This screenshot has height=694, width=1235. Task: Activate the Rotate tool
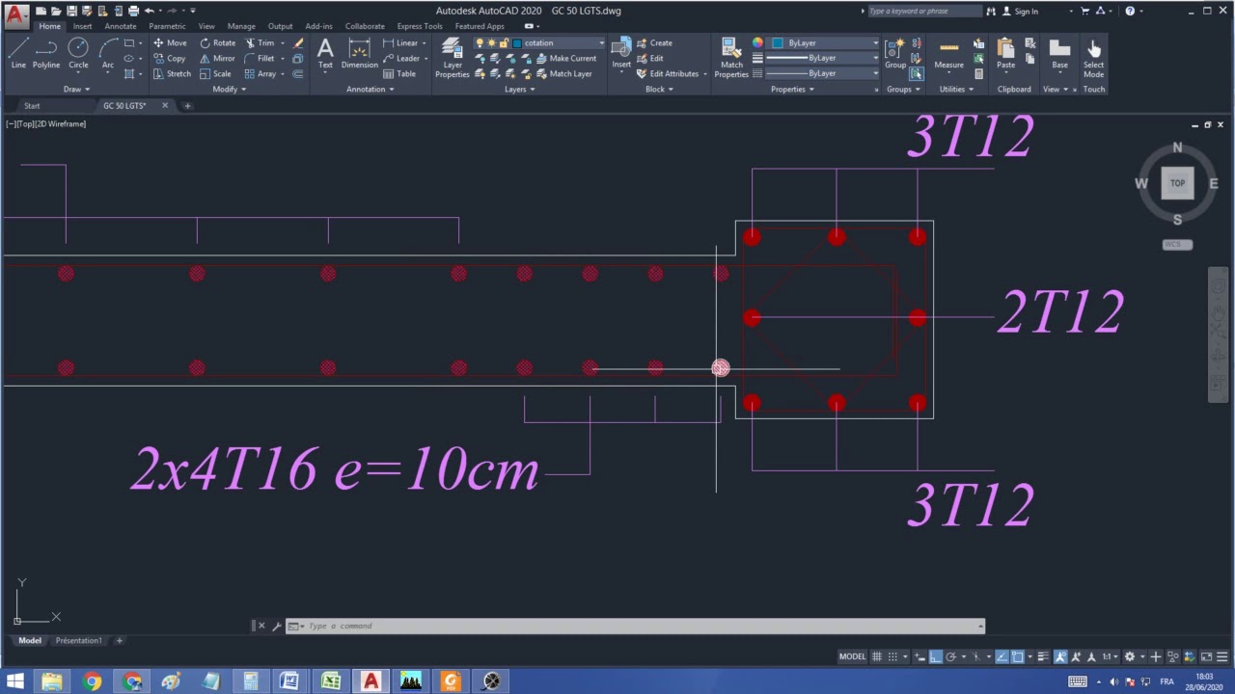tap(217, 43)
